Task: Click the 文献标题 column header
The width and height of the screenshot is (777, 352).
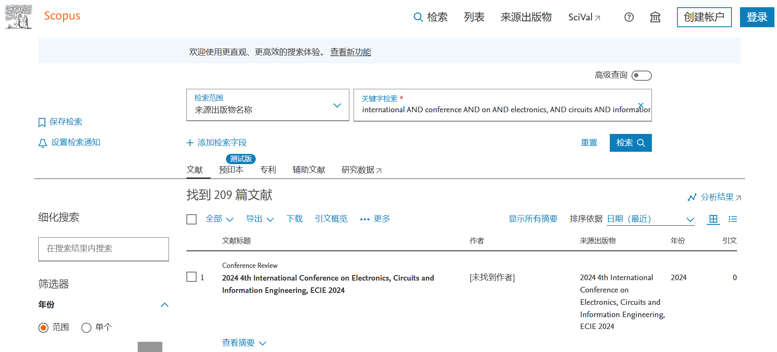Action: pyautogui.click(x=237, y=241)
